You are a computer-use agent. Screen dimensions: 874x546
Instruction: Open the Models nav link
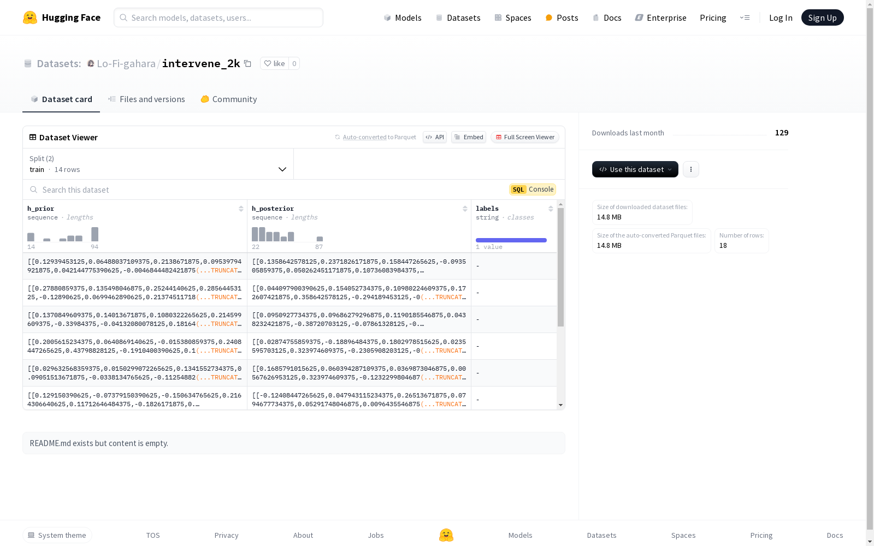403,17
